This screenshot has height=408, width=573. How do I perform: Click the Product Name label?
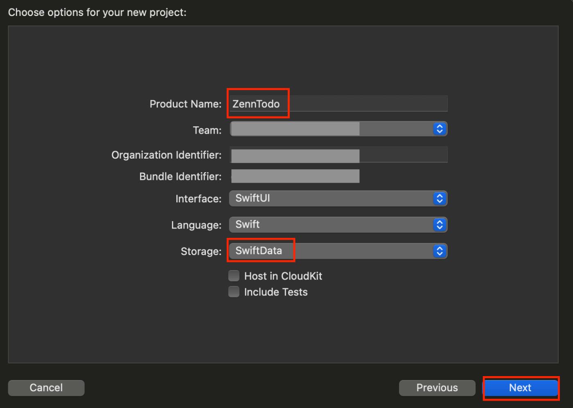pyautogui.click(x=185, y=104)
